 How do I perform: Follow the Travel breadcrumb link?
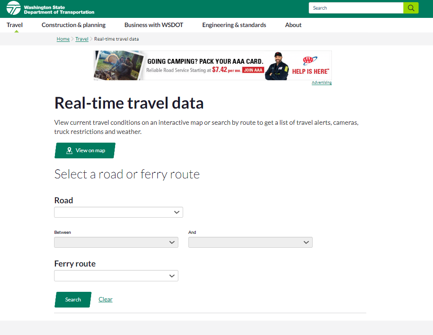pos(82,39)
